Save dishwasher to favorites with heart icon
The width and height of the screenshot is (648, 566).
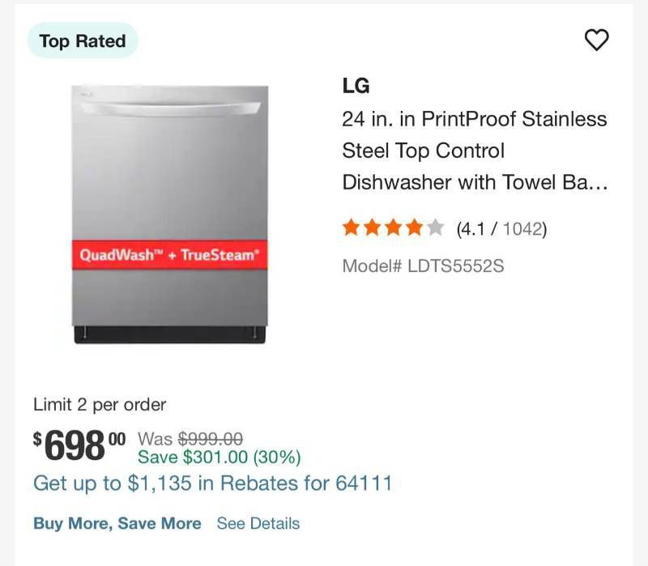click(x=596, y=40)
